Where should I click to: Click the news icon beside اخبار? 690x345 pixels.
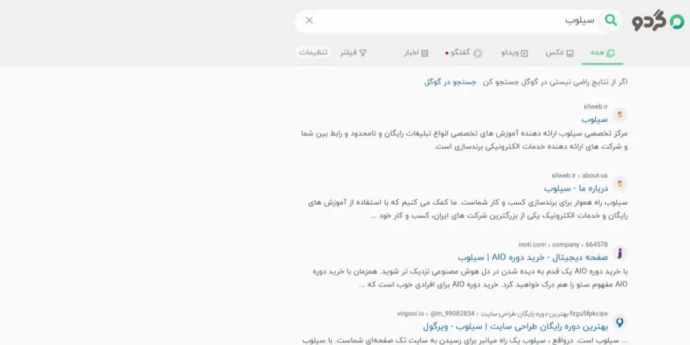tap(425, 53)
